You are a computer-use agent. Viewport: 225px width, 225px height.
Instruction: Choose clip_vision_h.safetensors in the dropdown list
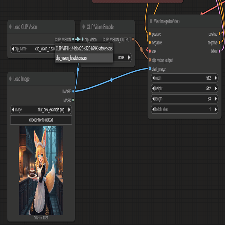pyautogui.click(x=84, y=58)
